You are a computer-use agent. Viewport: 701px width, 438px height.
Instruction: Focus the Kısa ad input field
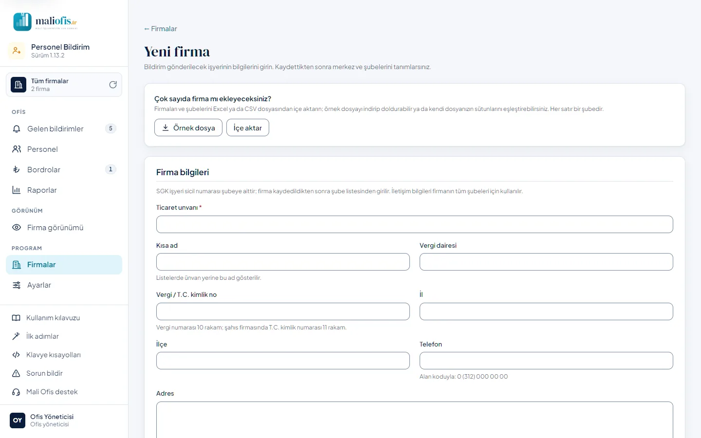point(283,262)
